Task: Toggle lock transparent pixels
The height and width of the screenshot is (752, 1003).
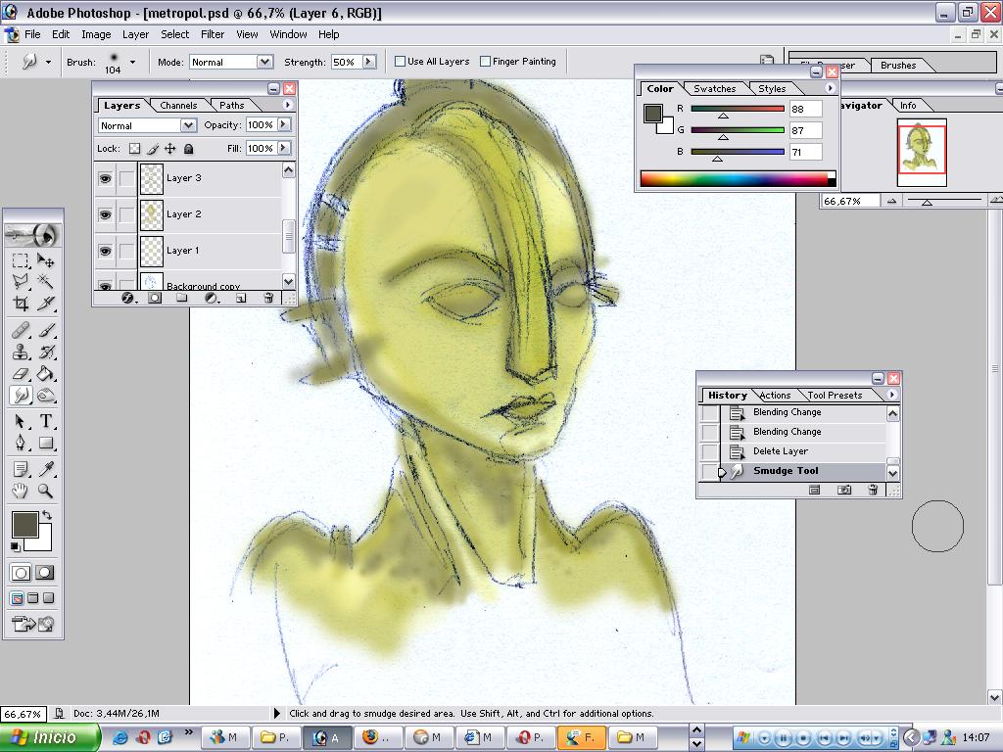Action: (x=134, y=149)
